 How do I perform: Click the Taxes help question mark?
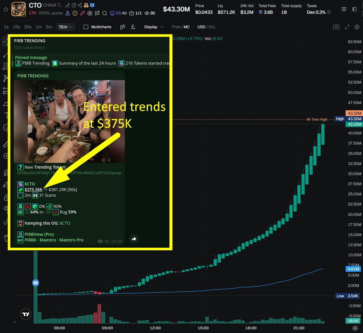point(329,12)
